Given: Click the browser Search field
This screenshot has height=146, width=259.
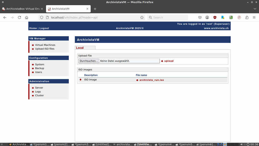Looking at the screenshot, I should tap(168, 17).
